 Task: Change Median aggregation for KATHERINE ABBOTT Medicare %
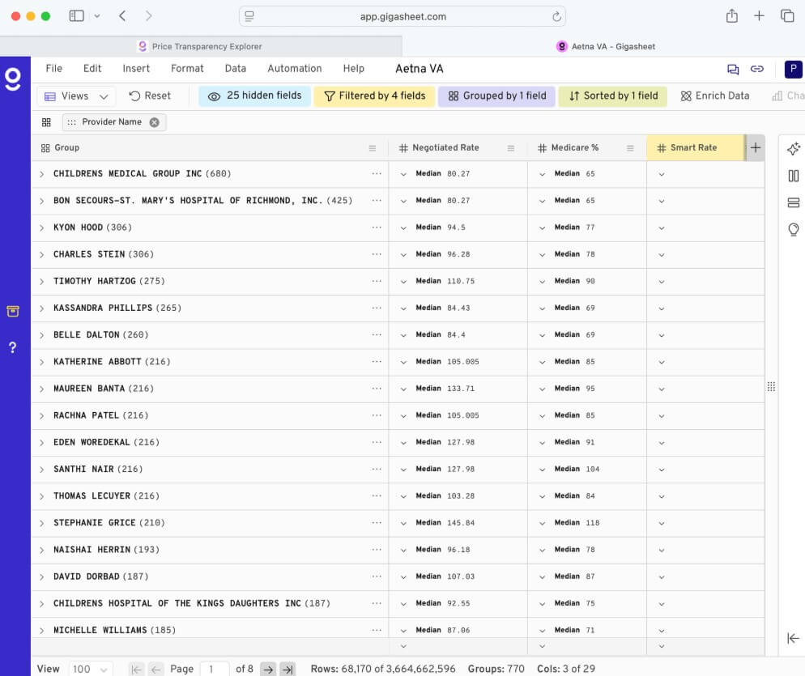pos(542,362)
